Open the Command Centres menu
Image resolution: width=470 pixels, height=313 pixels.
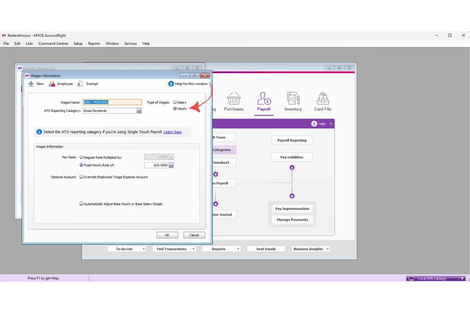coord(53,43)
